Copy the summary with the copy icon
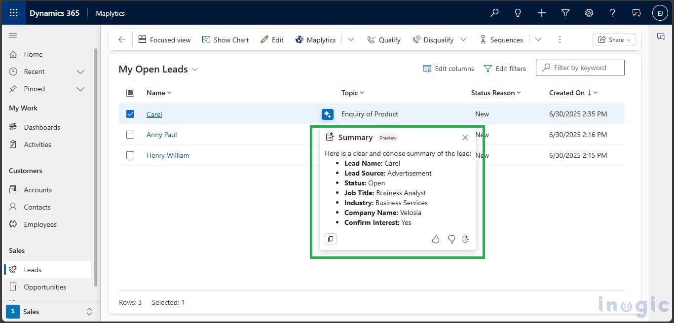The image size is (674, 323). [331, 239]
